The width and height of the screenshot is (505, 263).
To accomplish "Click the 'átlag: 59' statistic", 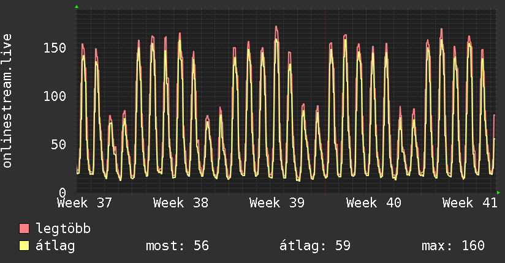I will [315, 246].
